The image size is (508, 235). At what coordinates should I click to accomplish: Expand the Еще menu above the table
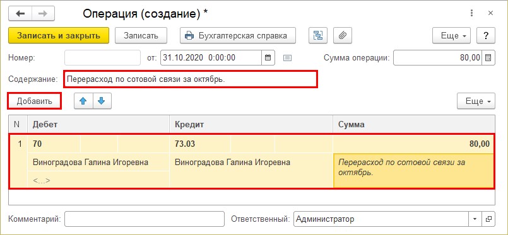pyautogui.click(x=476, y=101)
